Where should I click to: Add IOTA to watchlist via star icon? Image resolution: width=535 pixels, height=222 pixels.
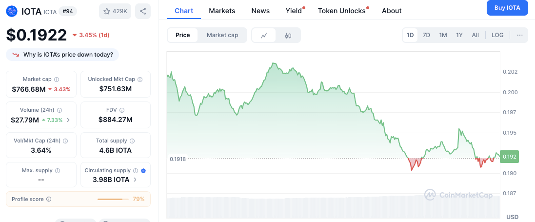click(x=115, y=11)
